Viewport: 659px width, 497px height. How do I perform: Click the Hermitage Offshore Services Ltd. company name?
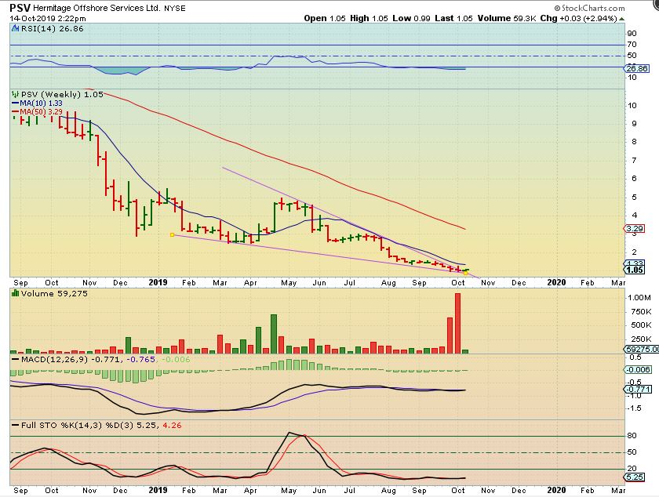coord(96,8)
